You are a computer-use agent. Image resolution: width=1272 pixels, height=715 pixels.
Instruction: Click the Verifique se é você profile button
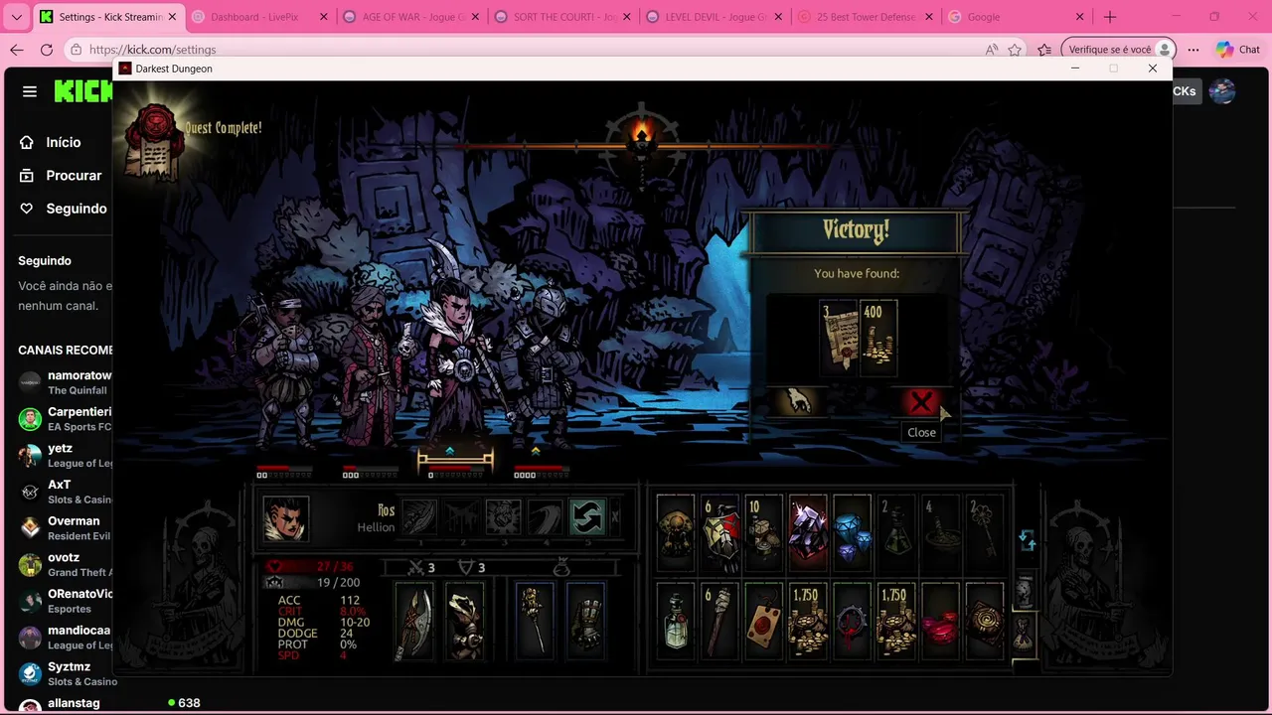pos(1119,50)
